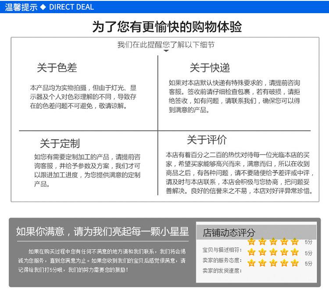
Task: Click the 5分 score beside the bottom star row
Action: tap(309, 264)
